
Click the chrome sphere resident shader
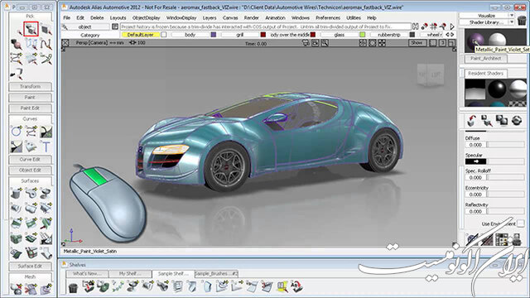(518, 89)
